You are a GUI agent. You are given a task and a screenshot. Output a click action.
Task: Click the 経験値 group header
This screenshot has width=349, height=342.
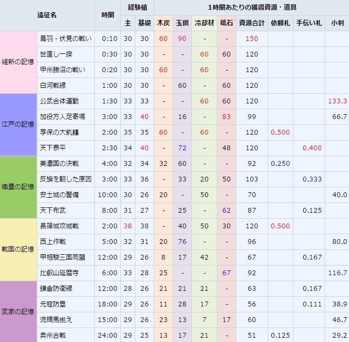138,8
